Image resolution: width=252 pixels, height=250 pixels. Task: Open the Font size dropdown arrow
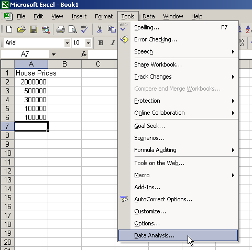(89, 43)
